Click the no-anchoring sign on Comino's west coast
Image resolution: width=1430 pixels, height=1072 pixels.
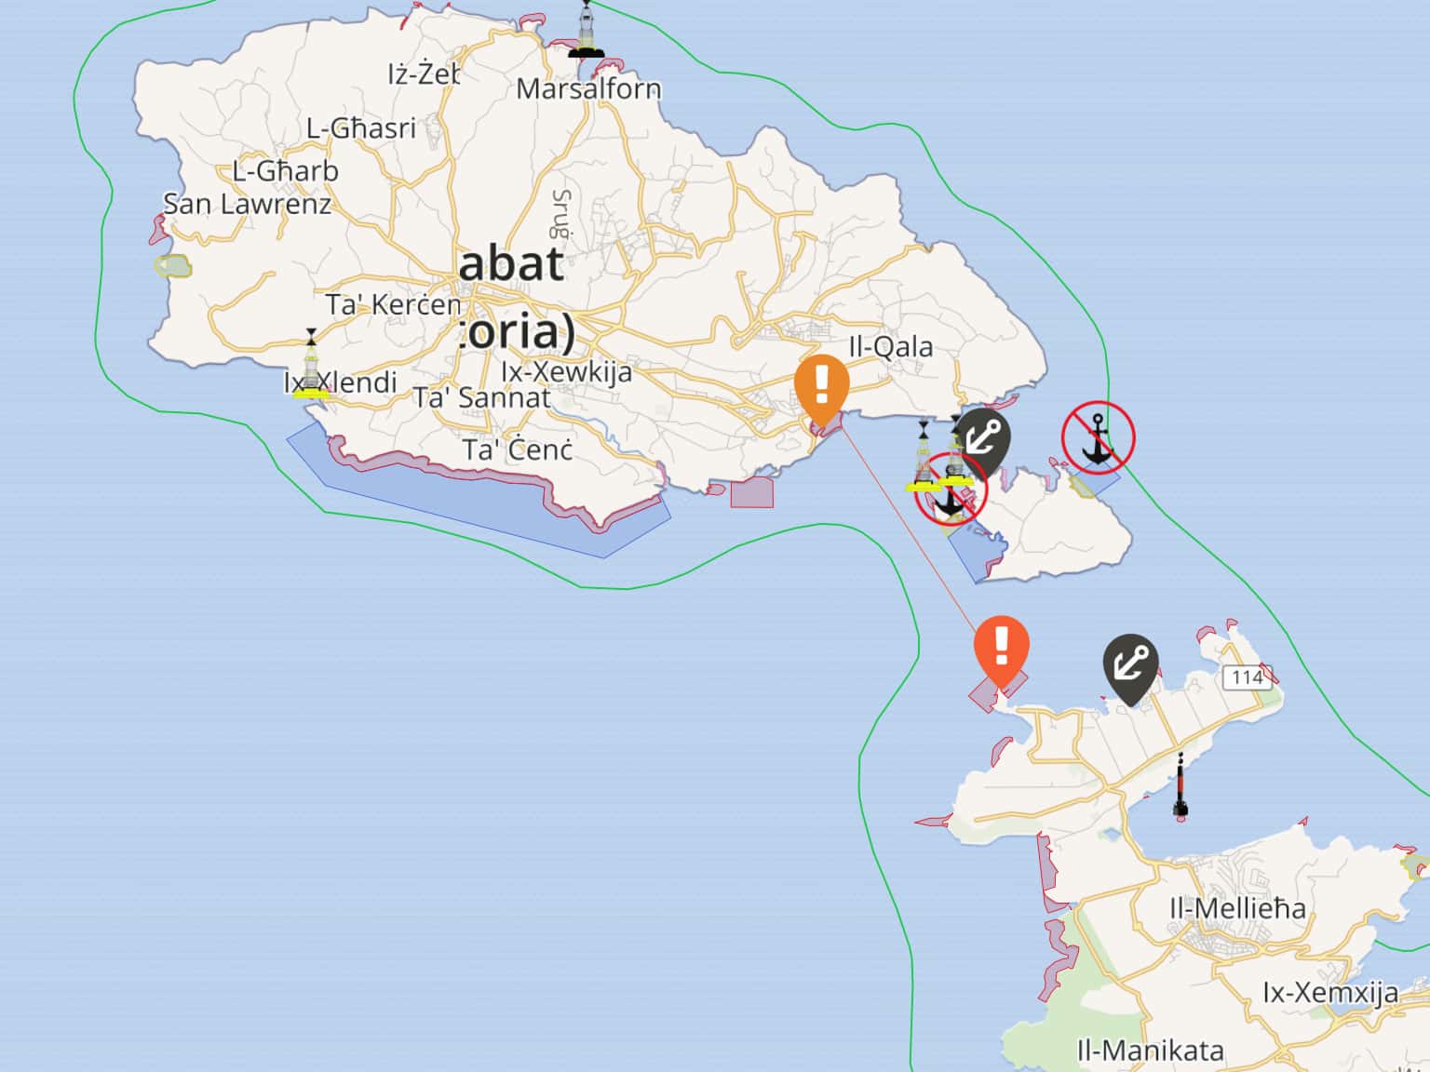point(951,490)
